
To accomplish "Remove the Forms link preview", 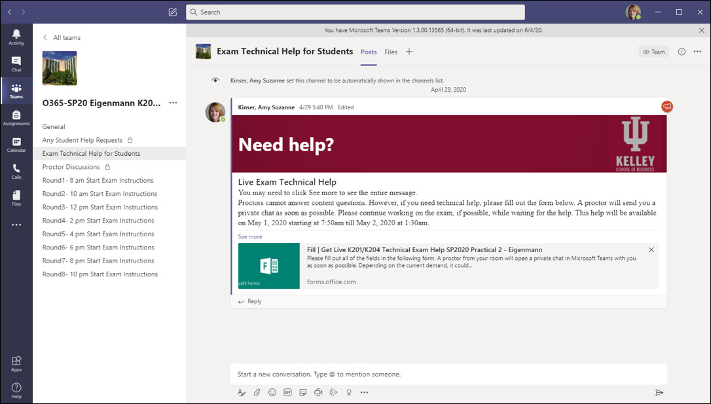I will 651,250.
